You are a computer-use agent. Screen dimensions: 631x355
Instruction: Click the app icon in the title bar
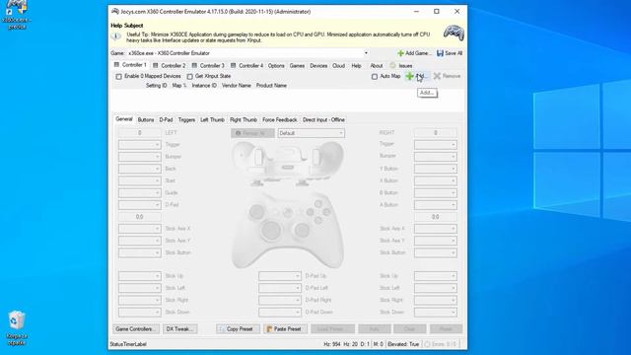click(115, 11)
